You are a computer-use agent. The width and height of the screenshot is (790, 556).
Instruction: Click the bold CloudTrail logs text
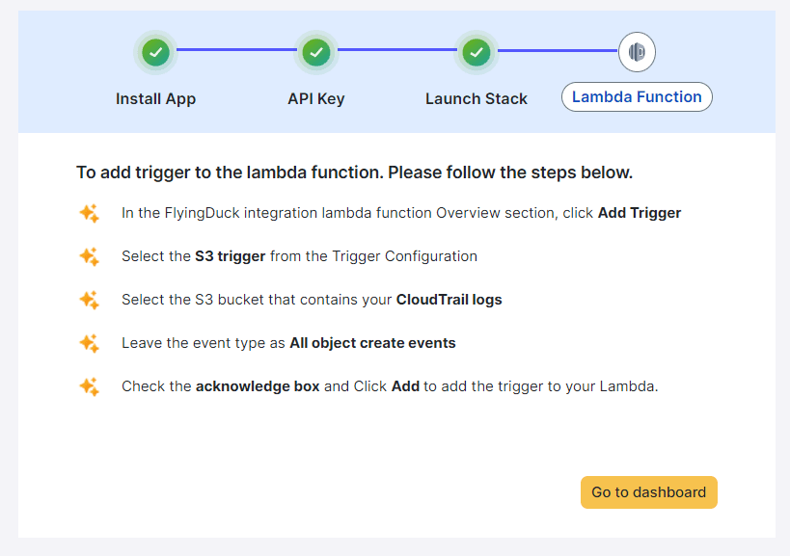click(x=449, y=300)
